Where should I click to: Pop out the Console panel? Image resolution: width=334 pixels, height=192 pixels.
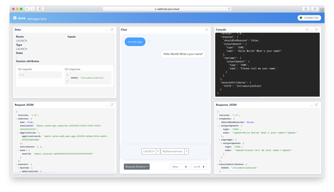click(x=317, y=29)
